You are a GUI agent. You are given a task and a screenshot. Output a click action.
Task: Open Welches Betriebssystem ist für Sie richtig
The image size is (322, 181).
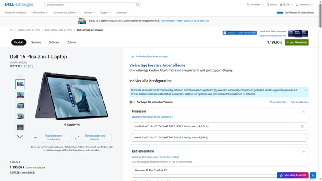[155, 157]
